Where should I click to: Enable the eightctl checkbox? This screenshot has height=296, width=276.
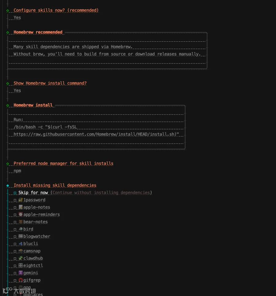[x=15, y=266]
